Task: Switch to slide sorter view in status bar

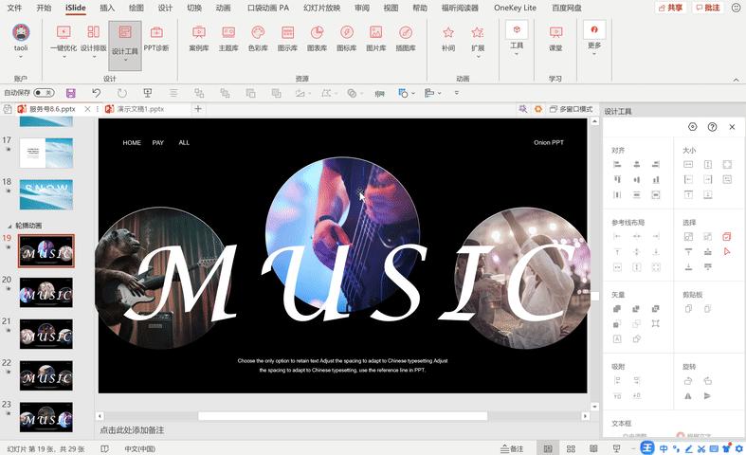Action: [572, 448]
